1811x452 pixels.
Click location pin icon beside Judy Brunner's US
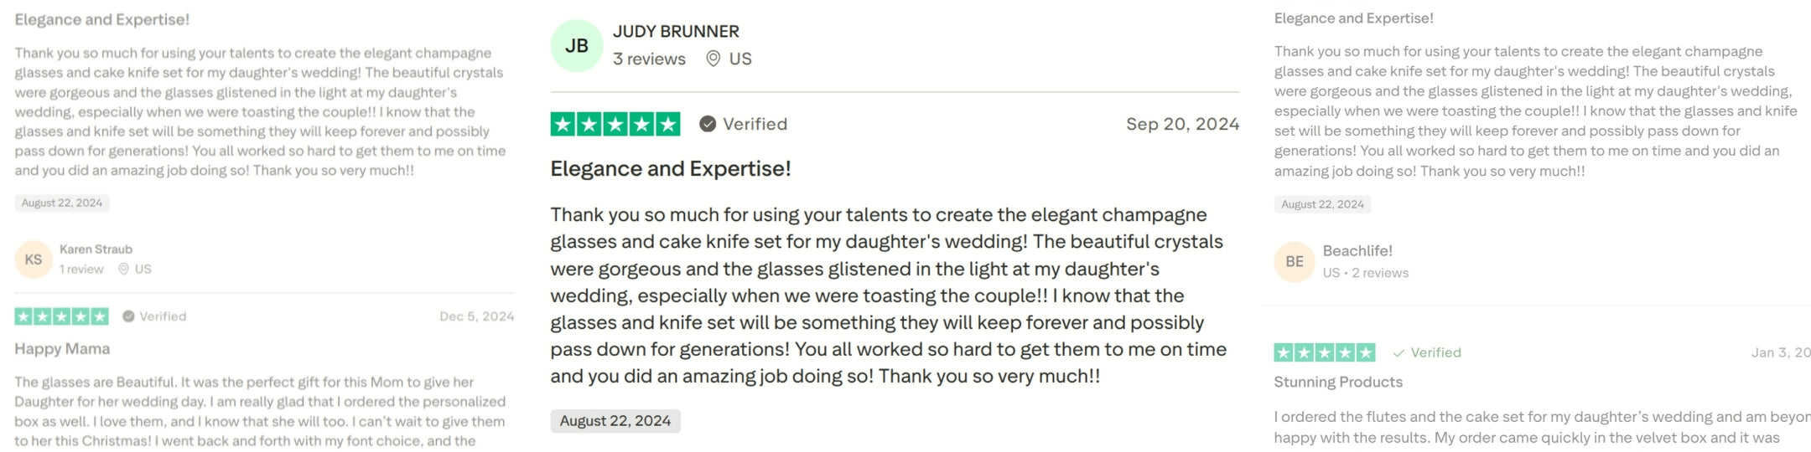714,59
